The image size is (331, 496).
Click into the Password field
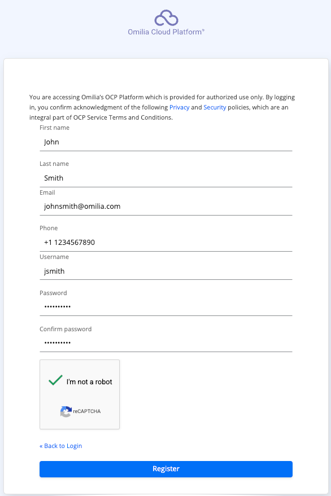pos(166,307)
